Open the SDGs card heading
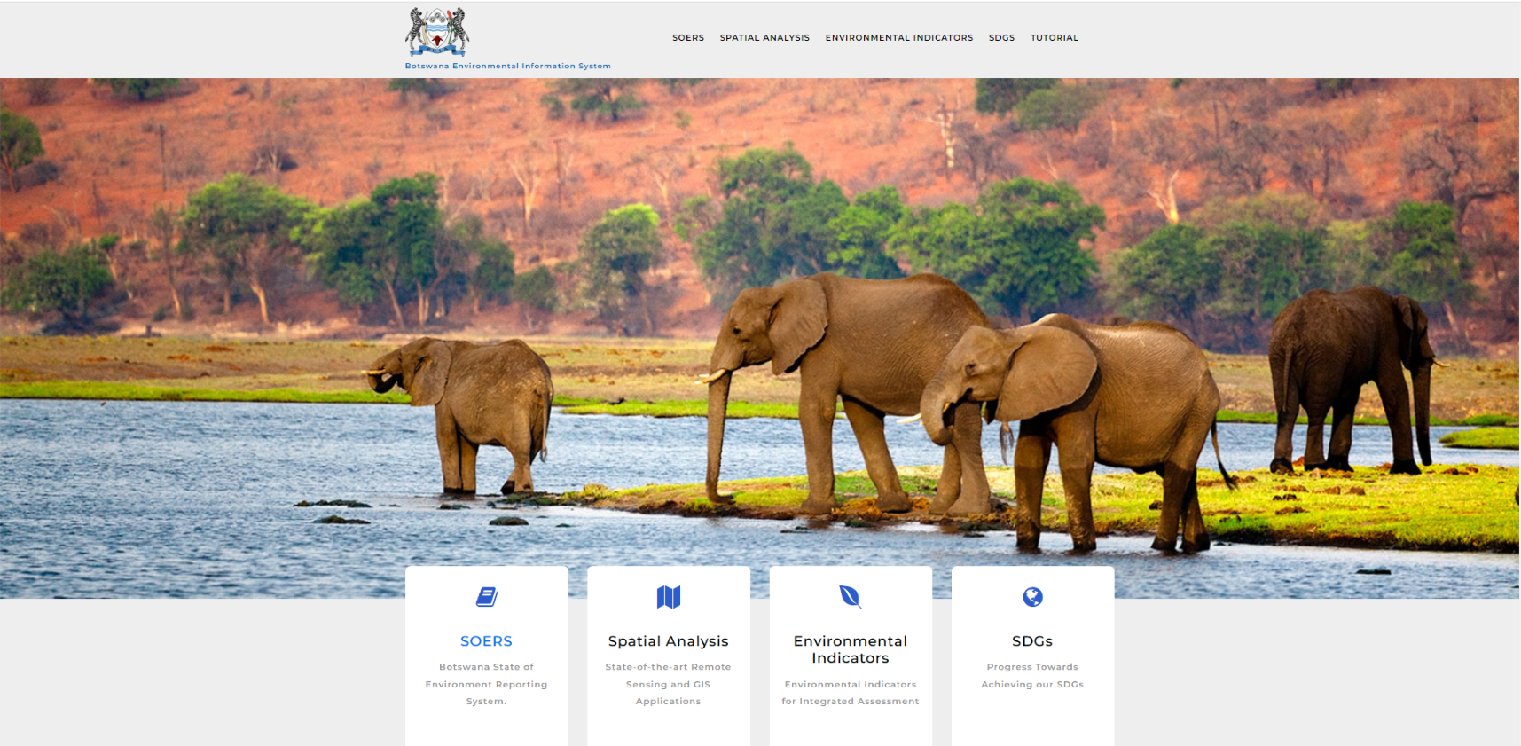 tap(1032, 641)
